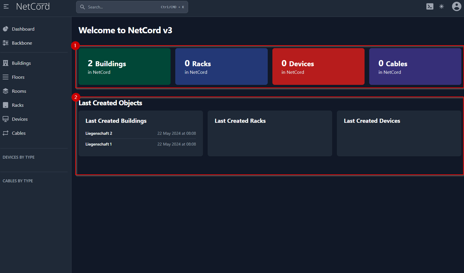Click the Devices monitor icon

click(6, 119)
